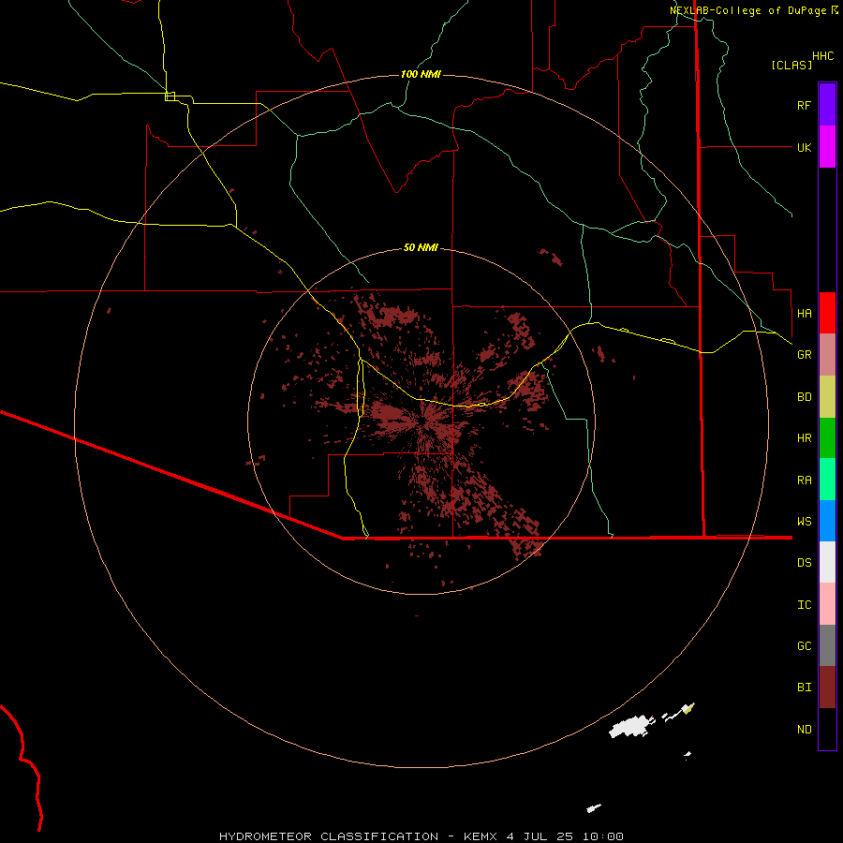The image size is (843, 843).
Task: Click the UK magenta legend swatch
Action: coord(827,147)
